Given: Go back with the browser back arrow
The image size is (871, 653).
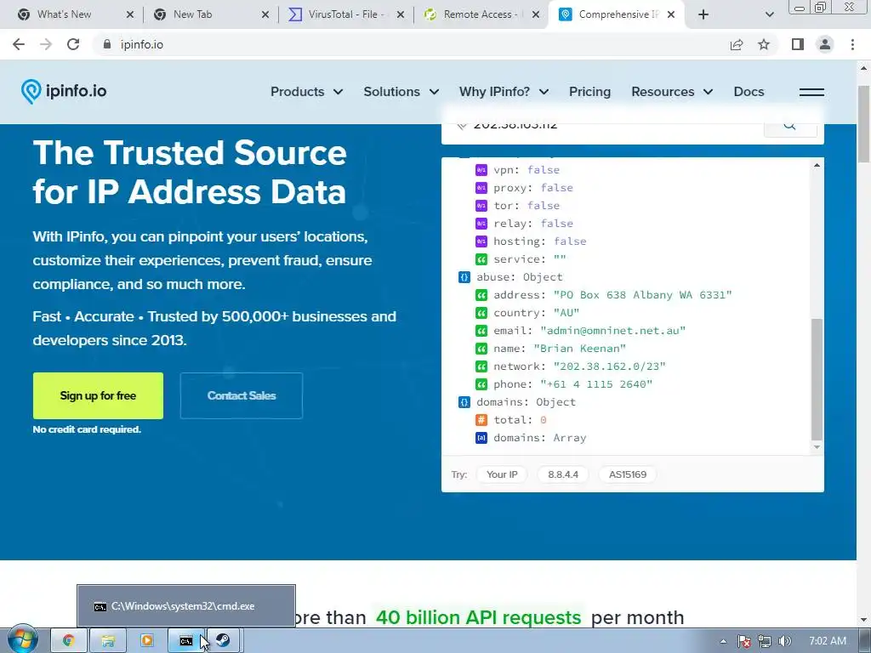Looking at the screenshot, I should [x=19, y=44].
